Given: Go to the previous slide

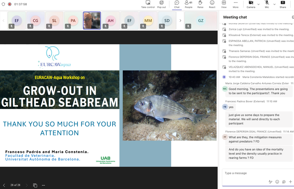Looking at the screenshot, I should coord(4,185).
